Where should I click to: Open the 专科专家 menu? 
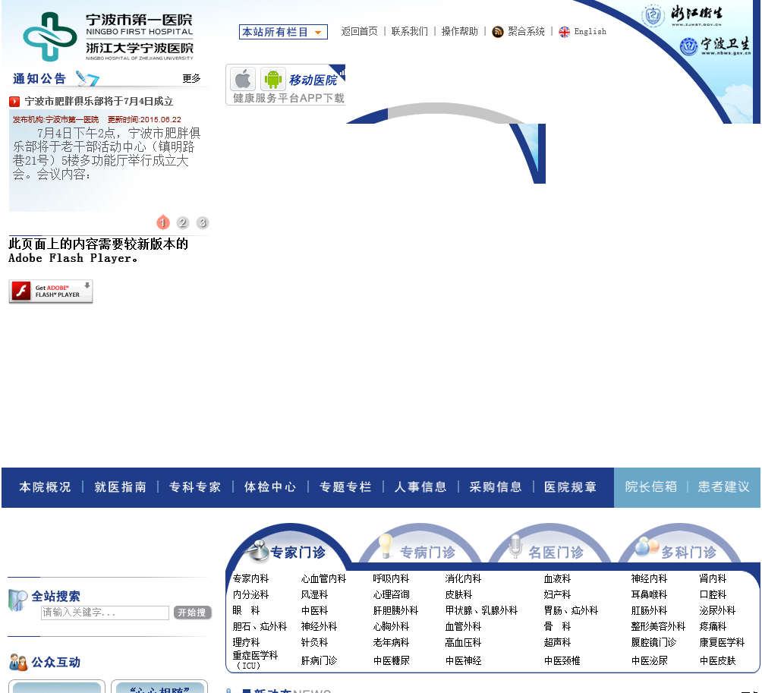[195, 487]
